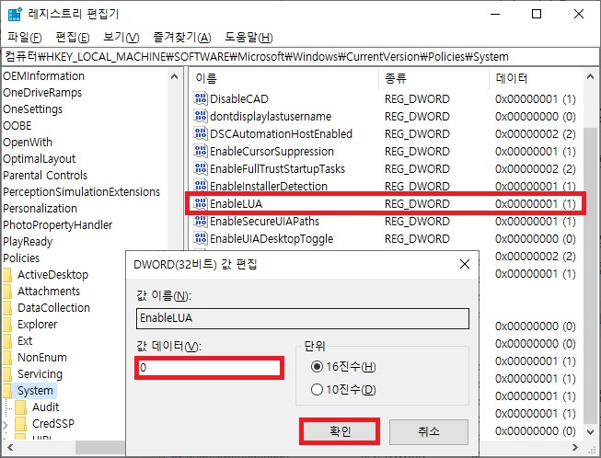The width and height of the screenshot is (601, 458).
Task: Click the Attachments folder icon
Action: pyautogui.click(x=7, y=291)
